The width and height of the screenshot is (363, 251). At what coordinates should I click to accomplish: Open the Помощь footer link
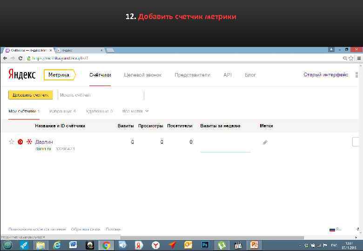[114, 229]
